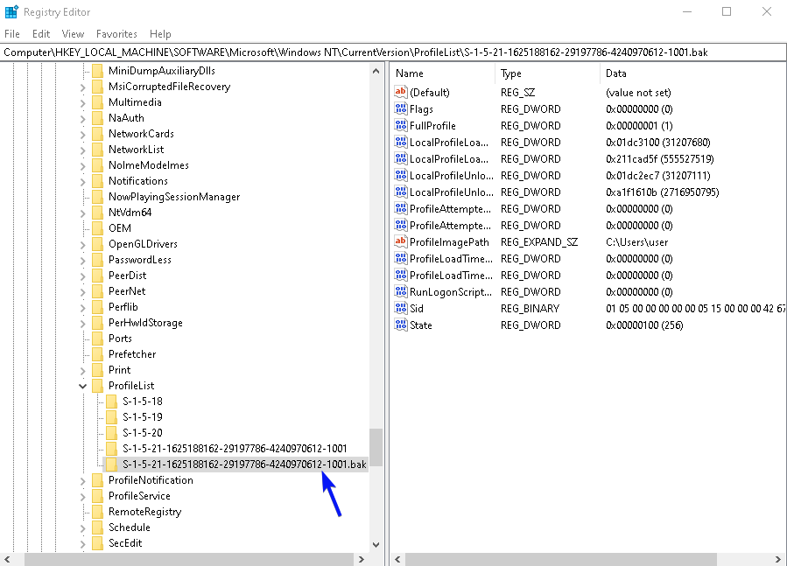The height and width of the screenshot is (566, 787).
Task: Select the FullProfile value entry
Action: coord(432,126)
